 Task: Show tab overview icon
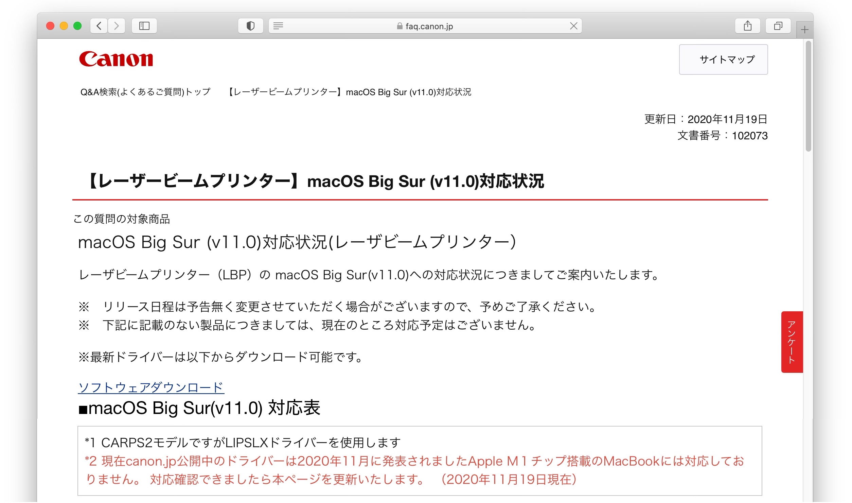pyautogui.click(x=778, y=26)
